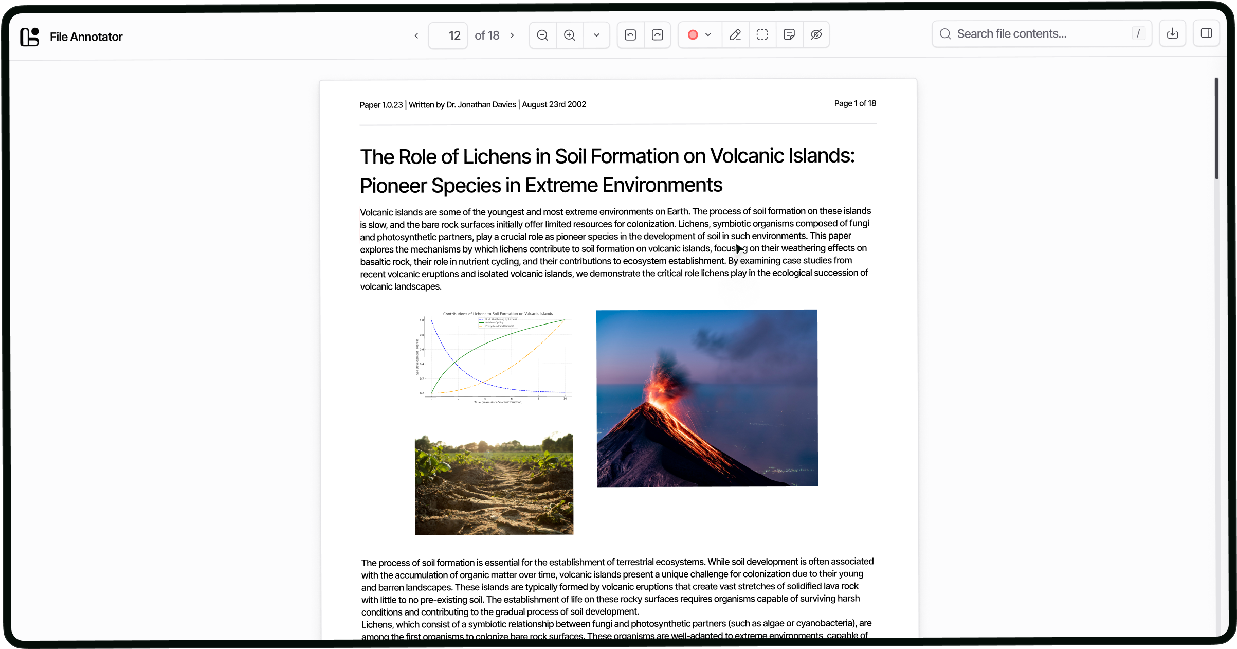
Task: Click the paper title heading
Action: coord(607,170)
